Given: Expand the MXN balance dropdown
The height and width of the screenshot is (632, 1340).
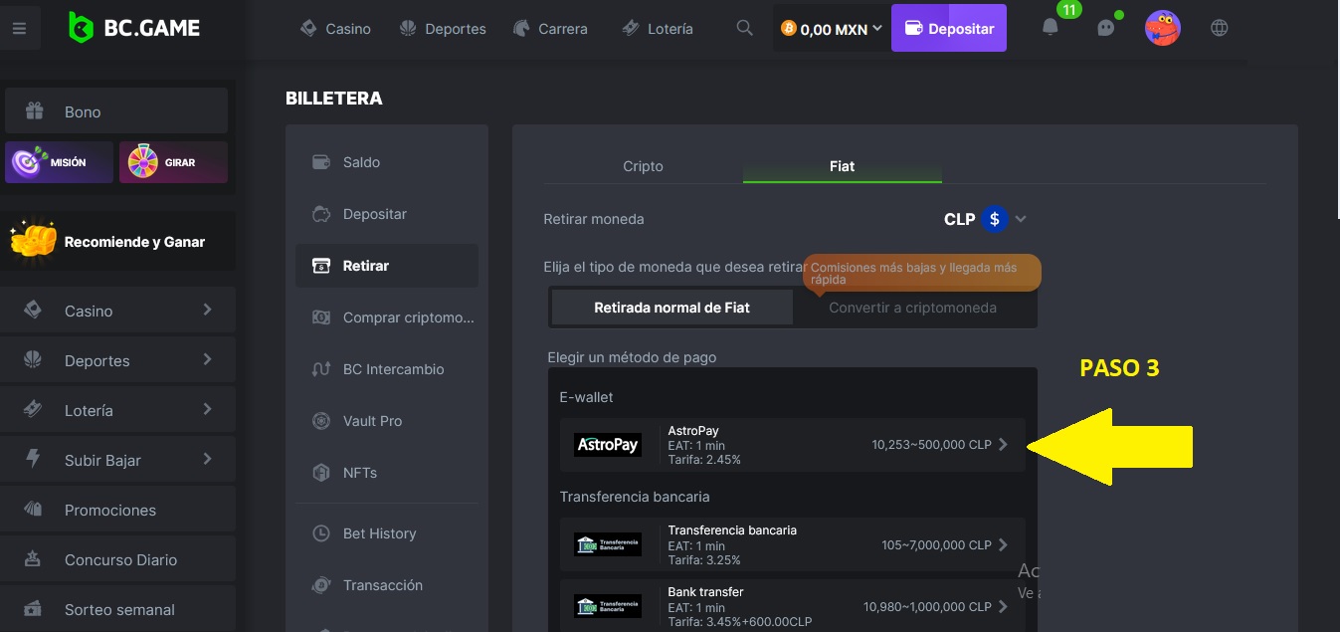Looking at the screenshot, I should click(832, 29).
